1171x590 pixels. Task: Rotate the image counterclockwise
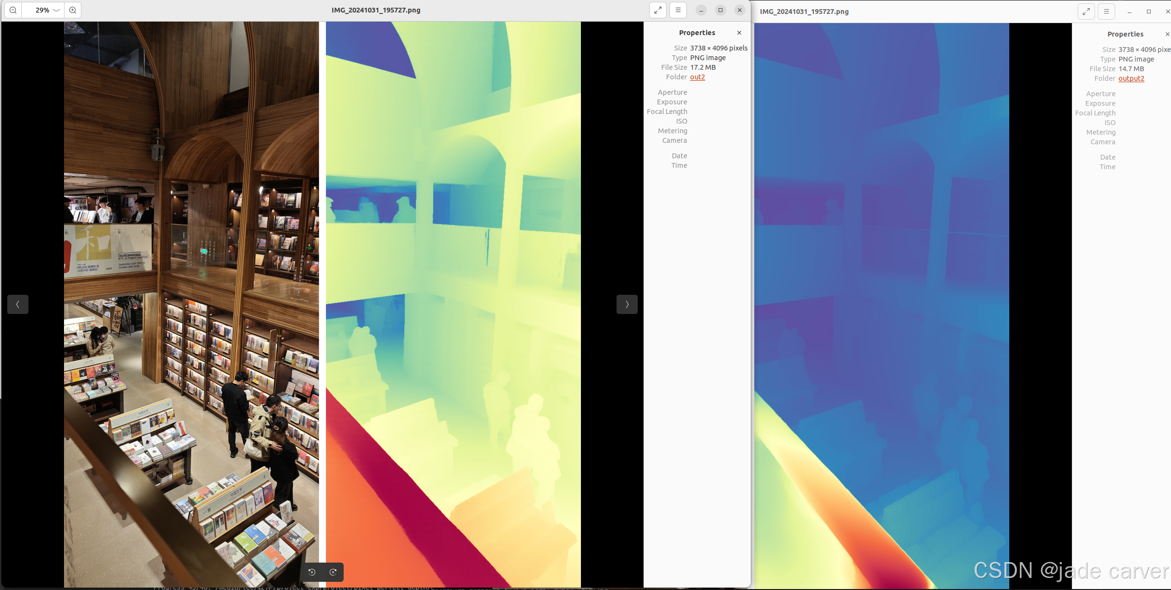point(312,572)
